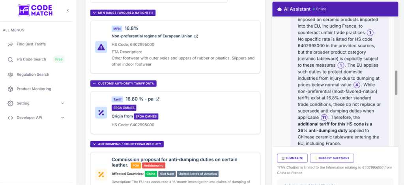Open the Regulation Search menu item
Screen dimensions: 404x185
[x=33, y=75]
